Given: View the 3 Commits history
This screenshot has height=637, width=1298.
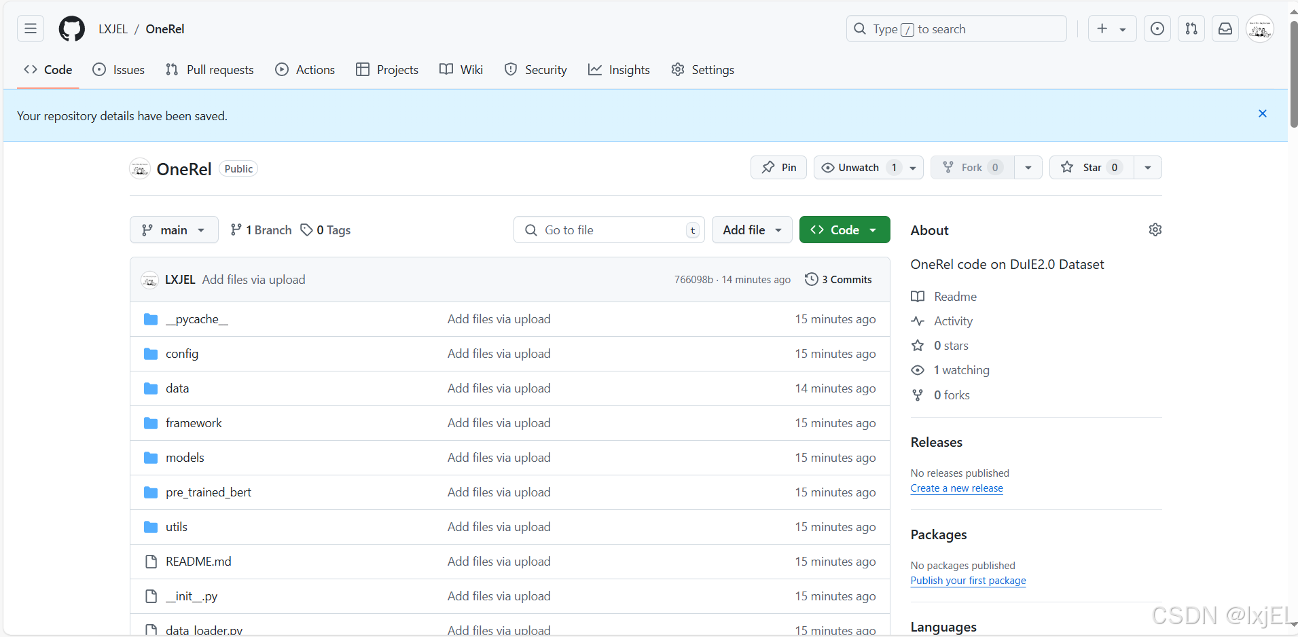Looking at the screenshot, I should coord(838,280).
